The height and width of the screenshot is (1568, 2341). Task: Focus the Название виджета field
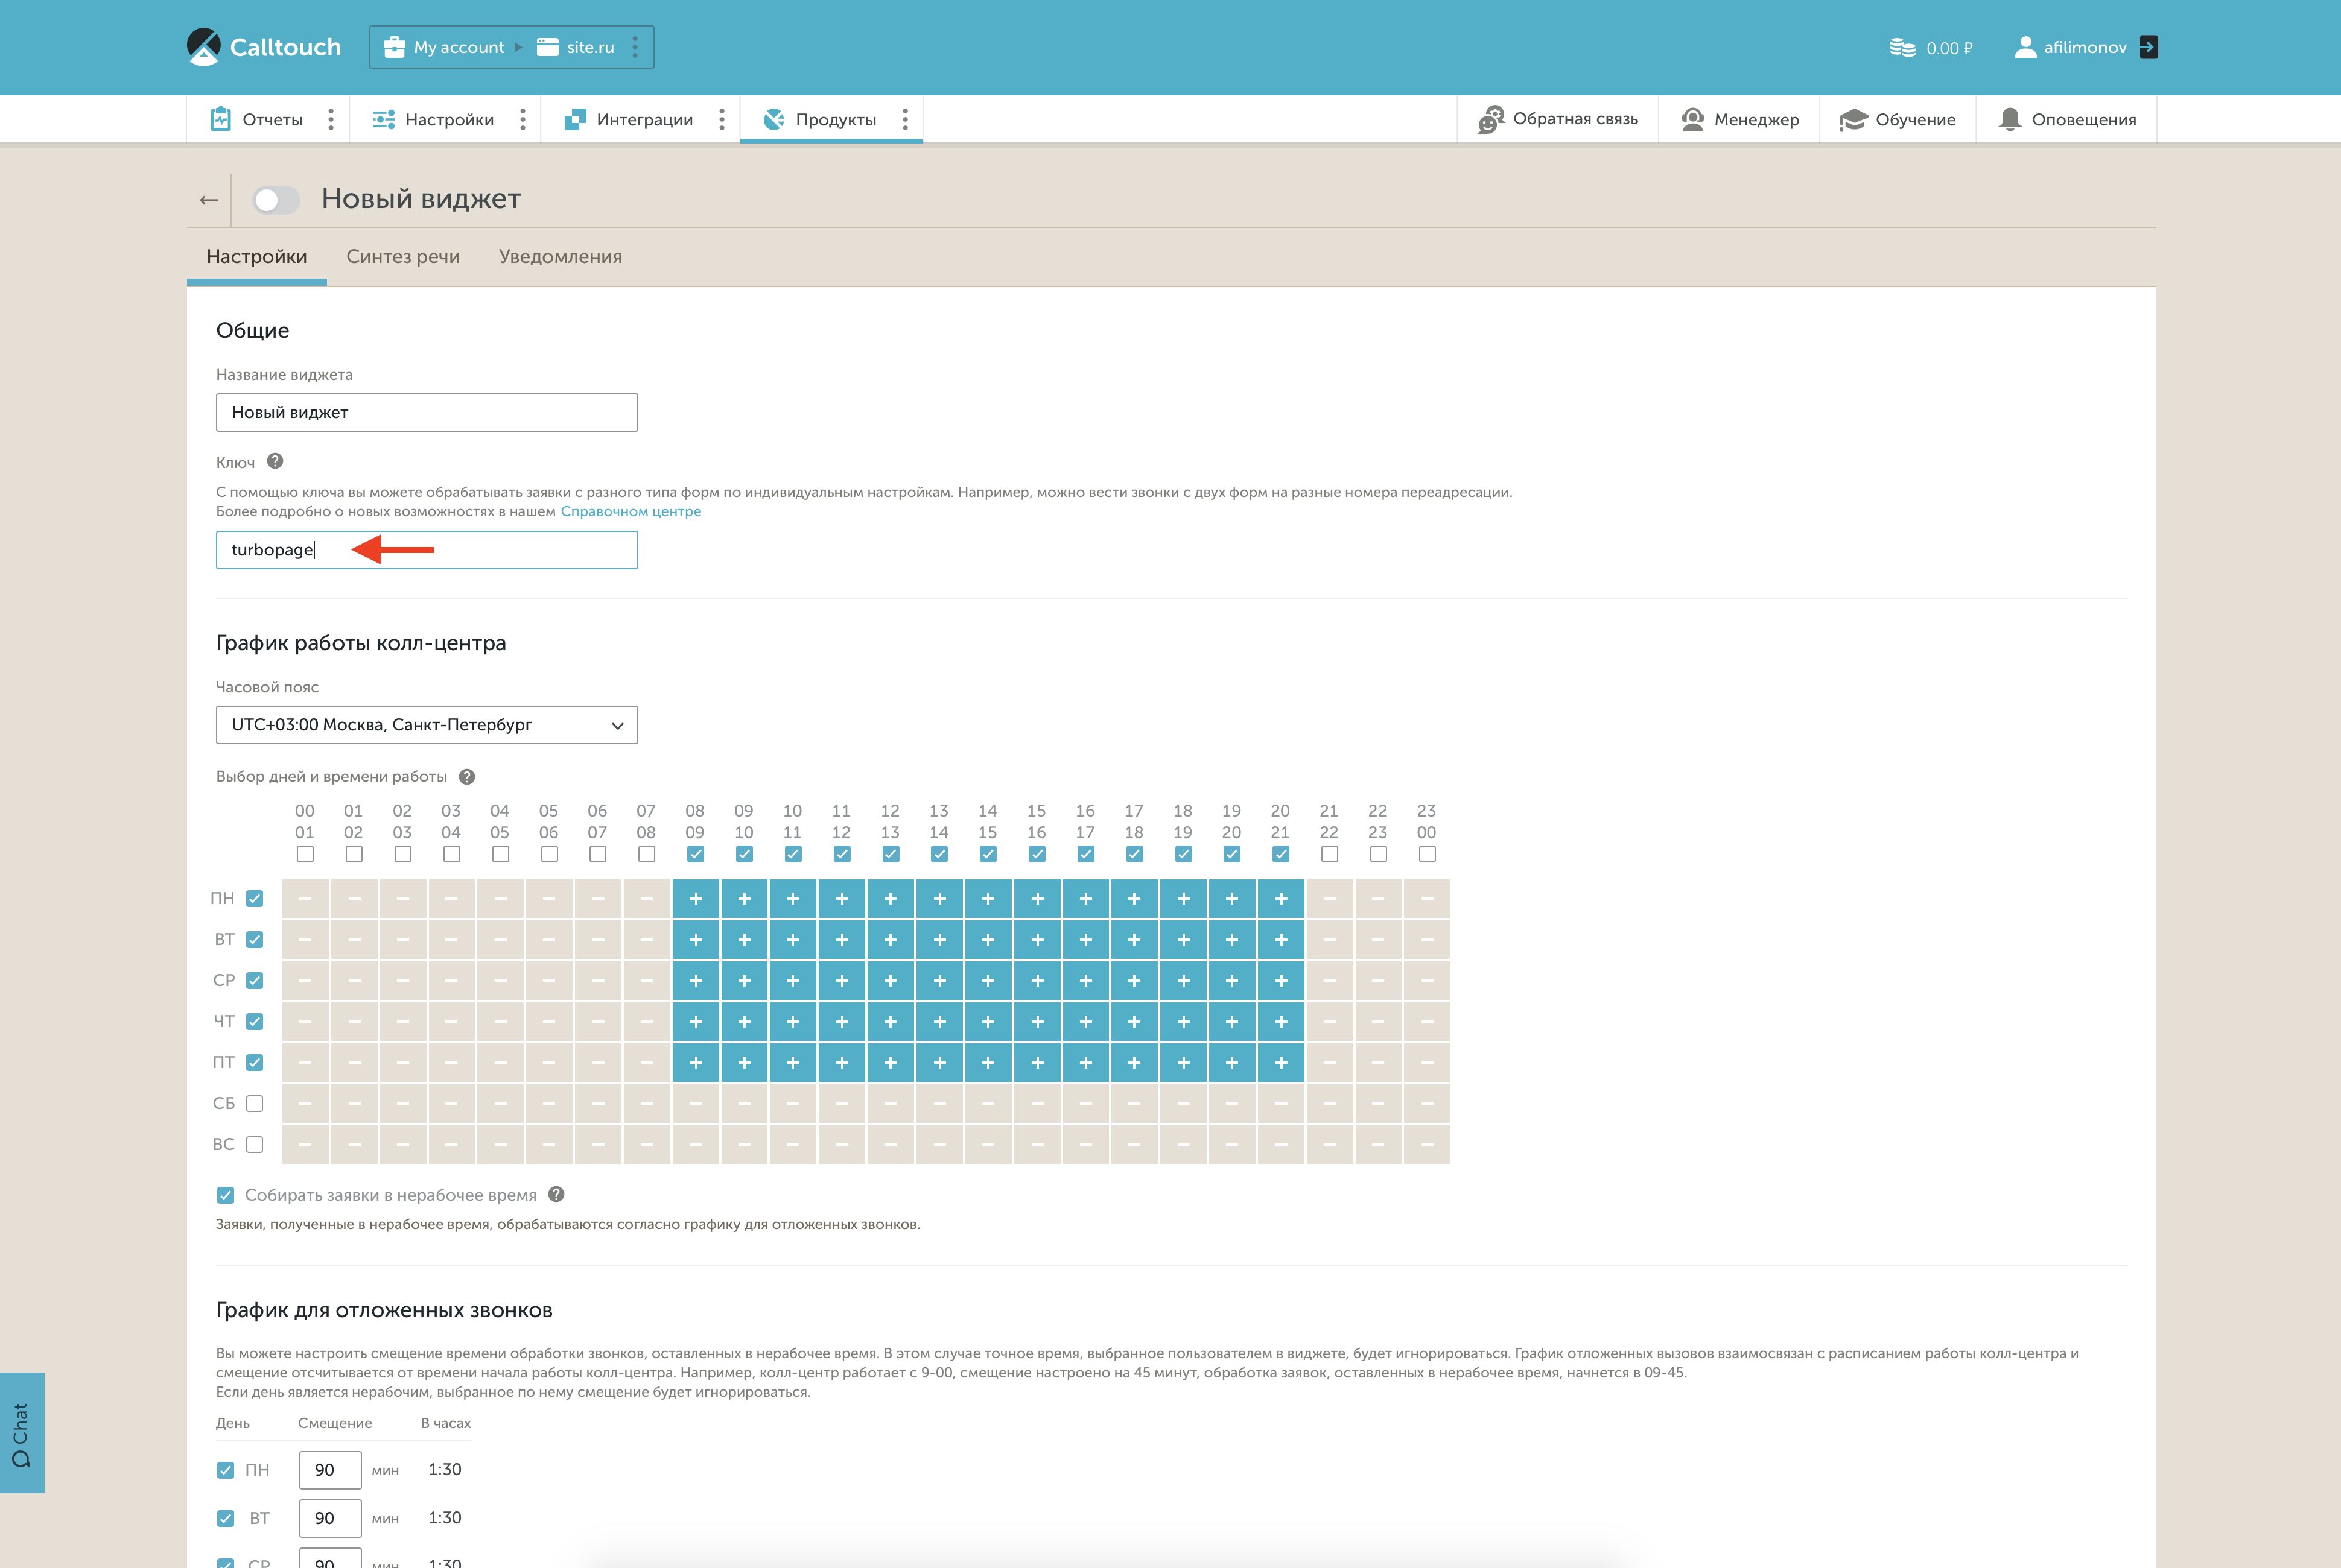pyautogui.click(x=427, y=412)
